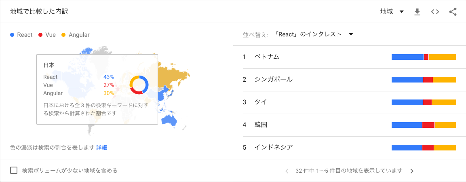Click the ベトナム comparison color bar
The height and width of the screenshot is (182, 466).
pos(424,57)
